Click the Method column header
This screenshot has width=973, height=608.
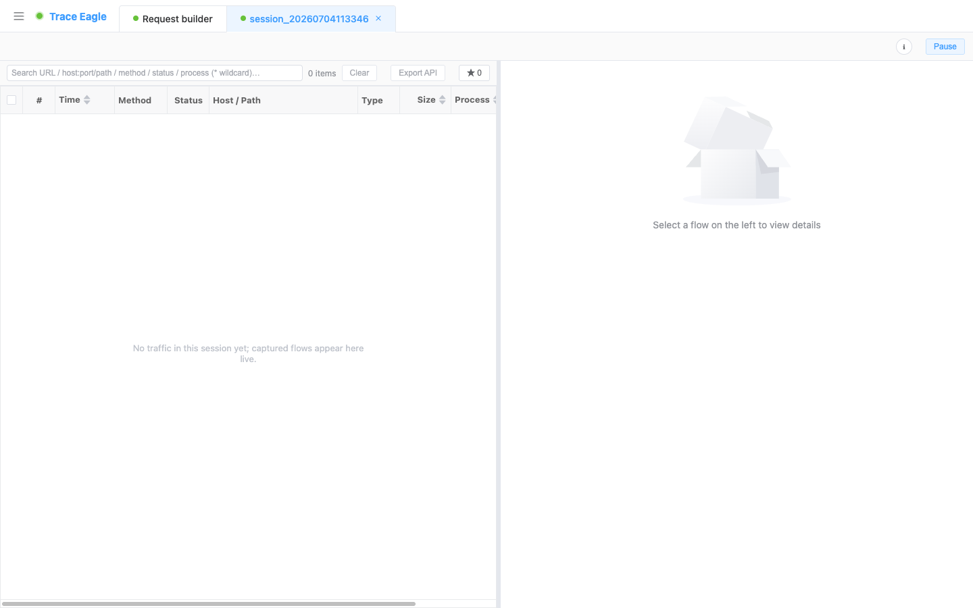tap(141, 100)
